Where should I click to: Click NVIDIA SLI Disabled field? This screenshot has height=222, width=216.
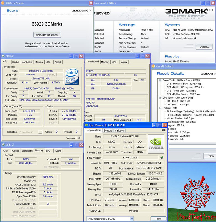point(134,211)
